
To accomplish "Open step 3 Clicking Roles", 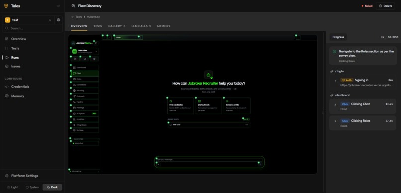I will [363, 123].
